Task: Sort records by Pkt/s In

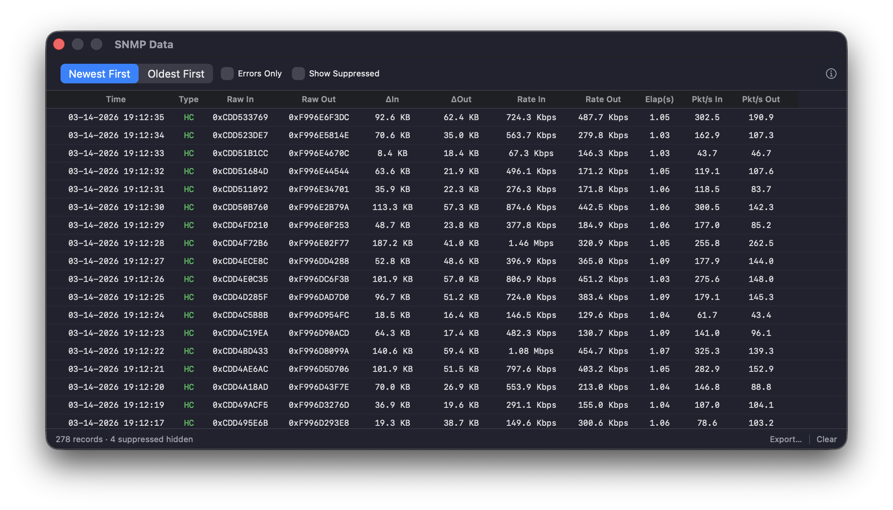Action: (x=707, y=99)
